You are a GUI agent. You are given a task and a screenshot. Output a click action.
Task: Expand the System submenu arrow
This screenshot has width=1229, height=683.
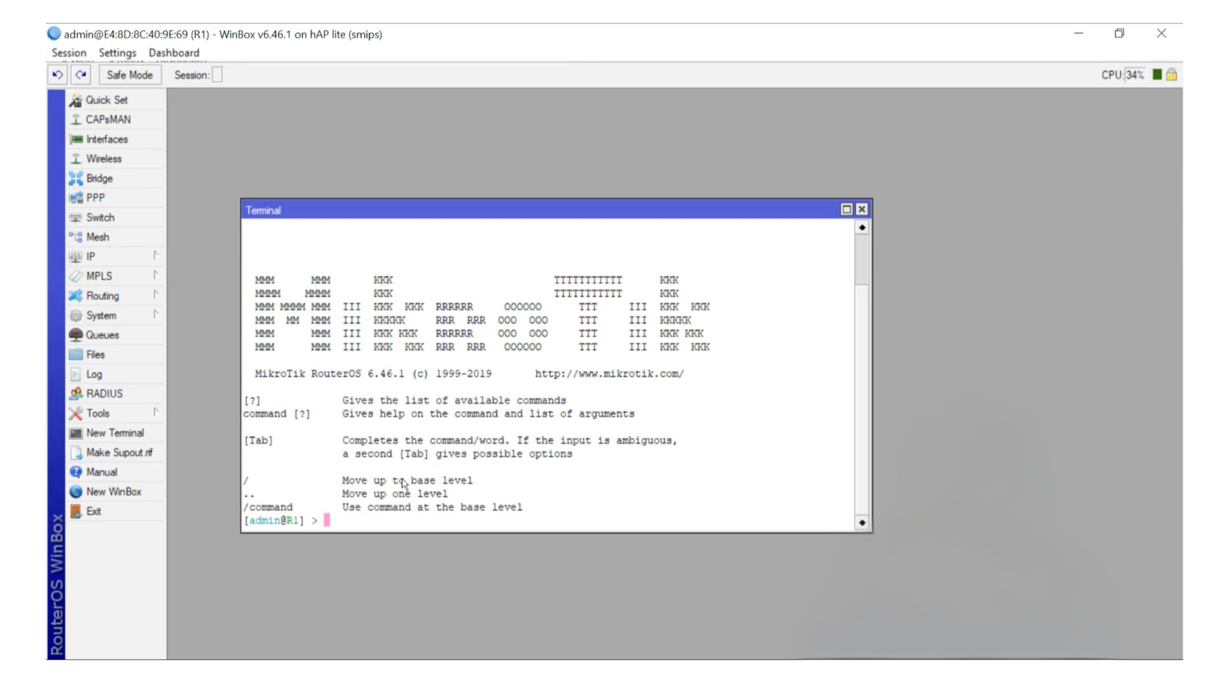156,314
